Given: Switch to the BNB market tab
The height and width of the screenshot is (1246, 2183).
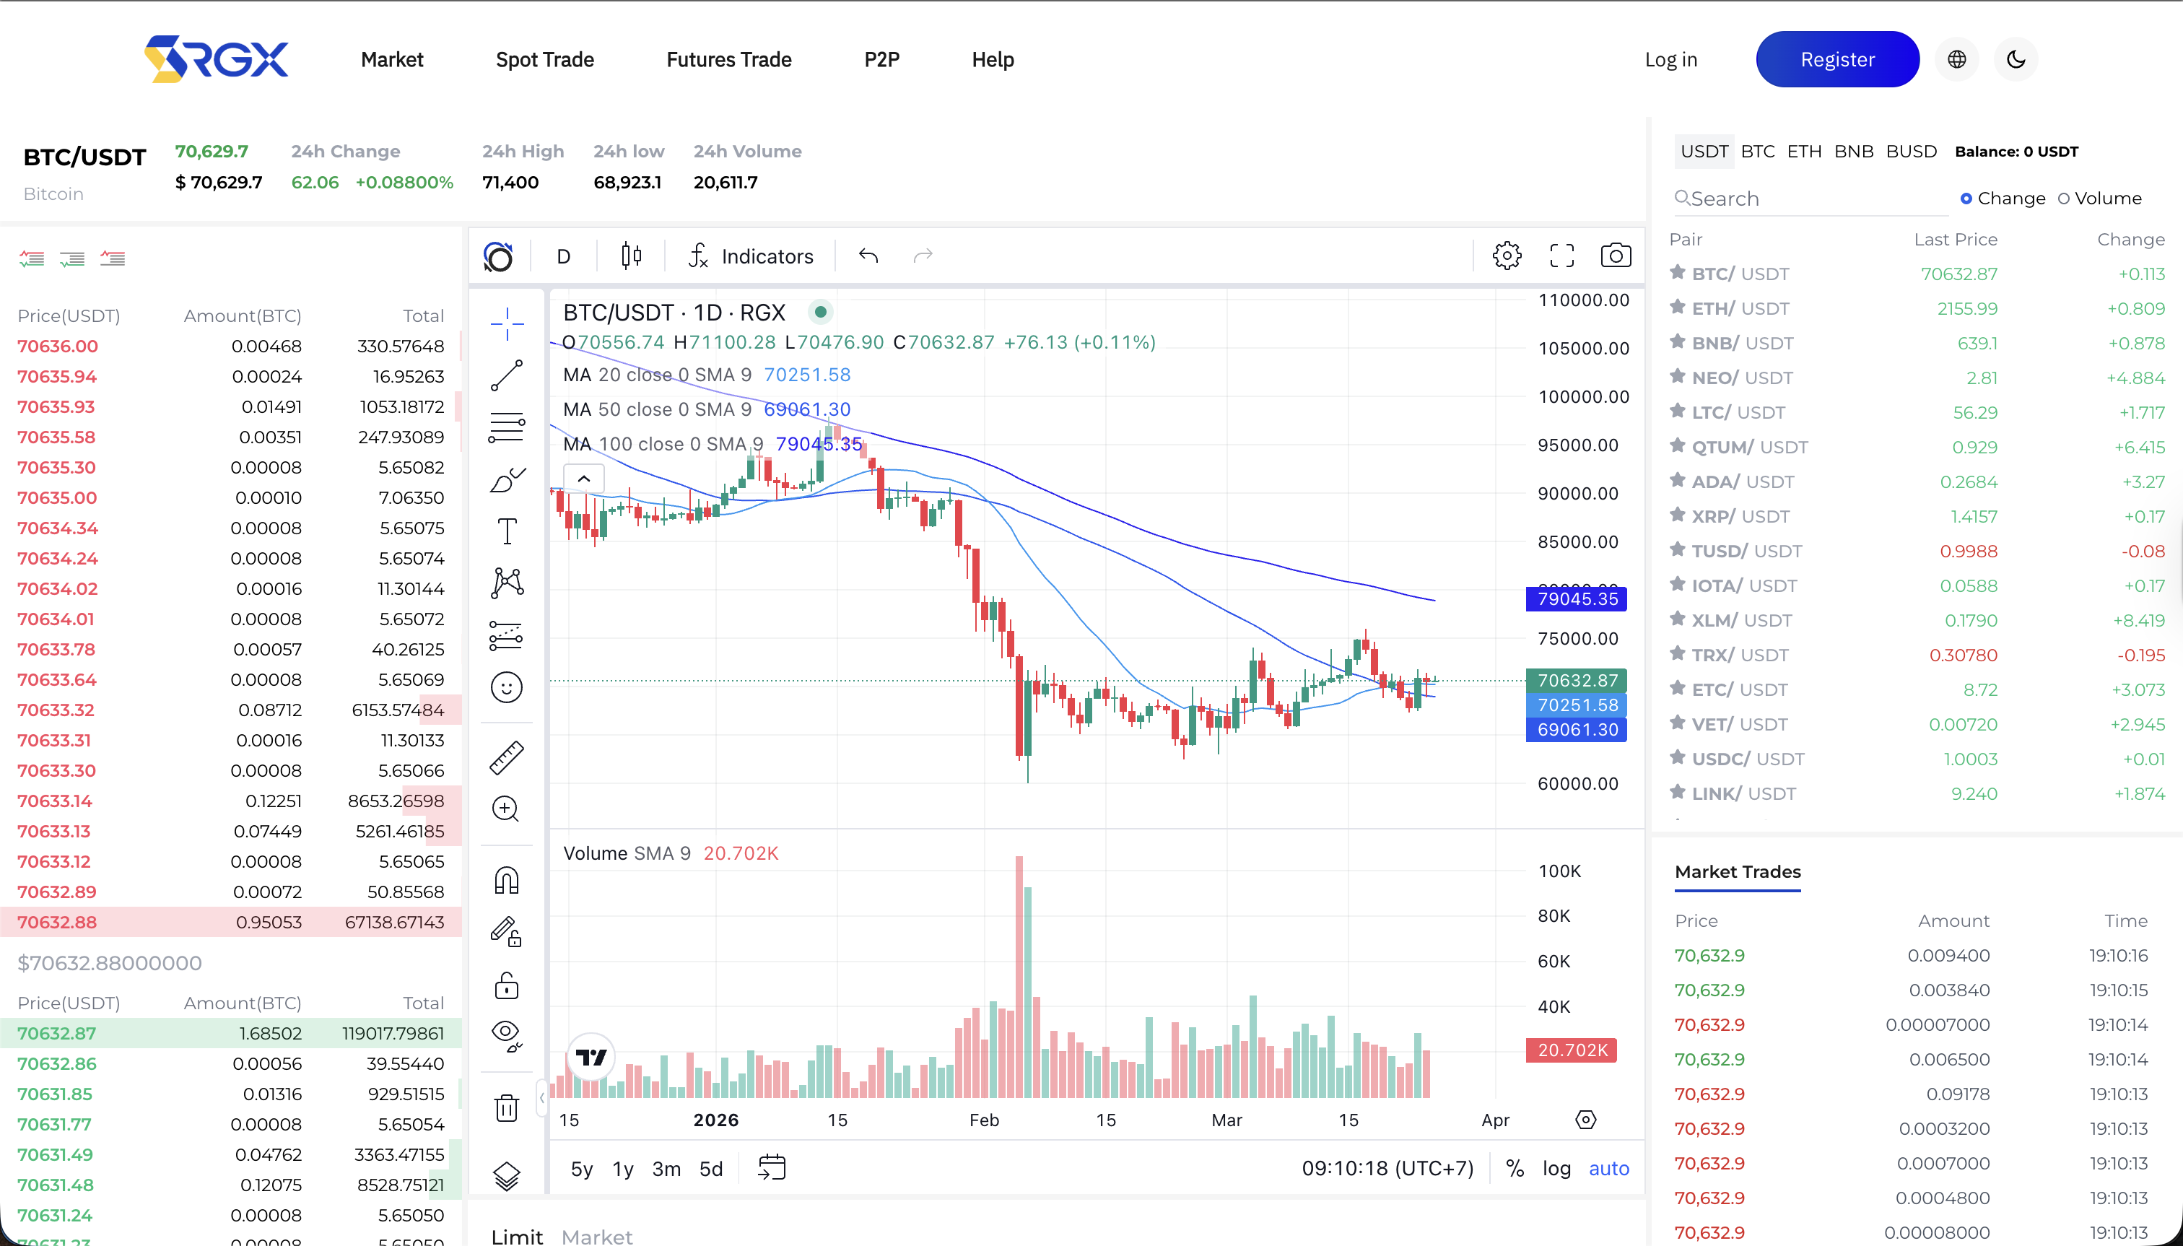Looking at the screenshot, I should (x=1854, y=152).
